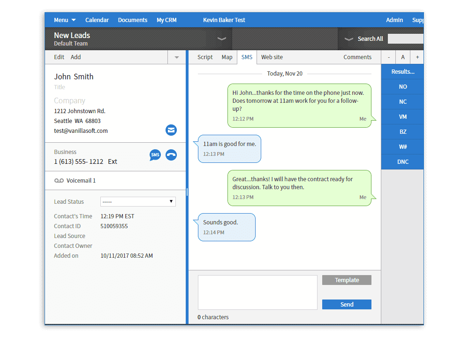Image resolution: width=469 pixels, height=338 pixels.
Task: Switch to the Script tab
Action: pyautogui.click(x=205, y=57)
